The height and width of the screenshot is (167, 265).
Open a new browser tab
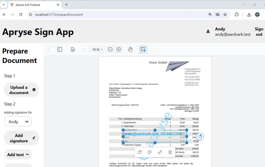(67, 5)
